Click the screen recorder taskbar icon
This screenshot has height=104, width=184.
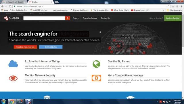point(29,101)
